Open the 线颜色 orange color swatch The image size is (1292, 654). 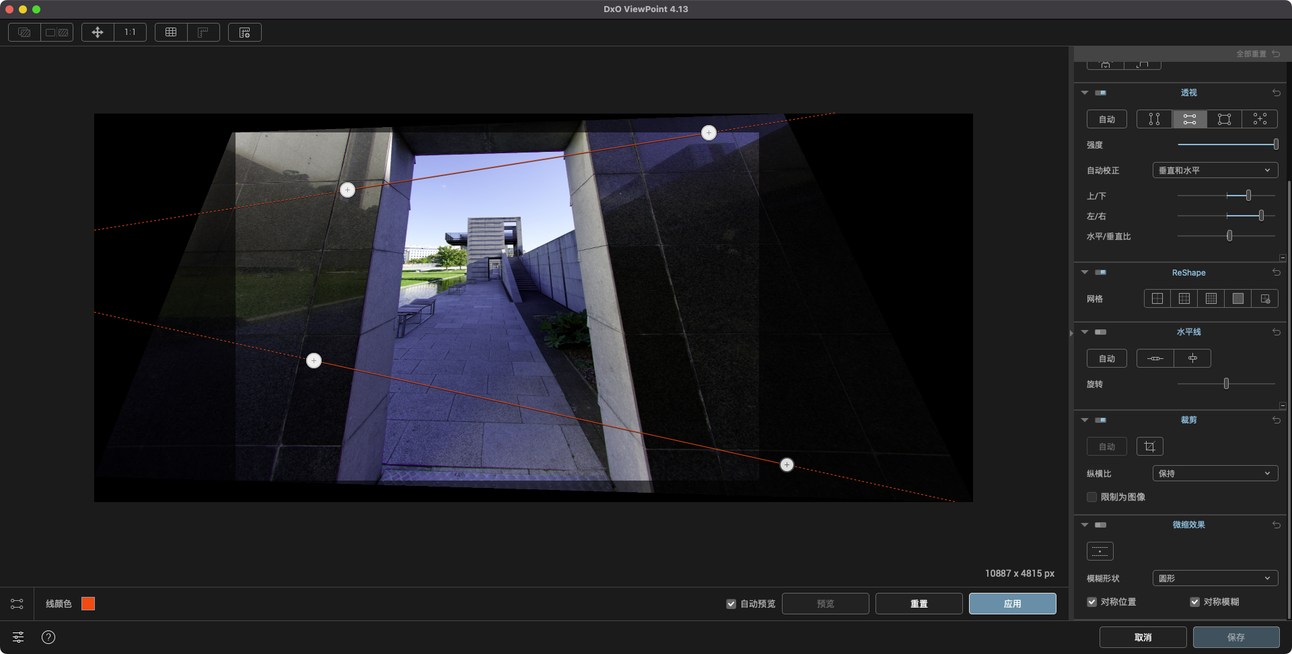[88, 604]
